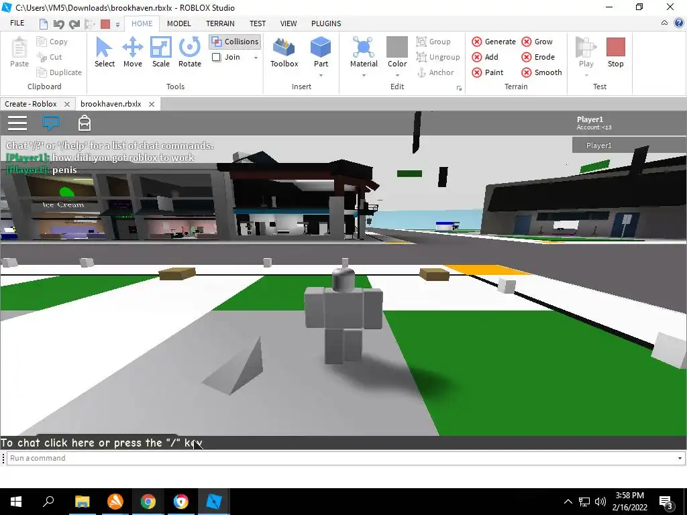Open the in-game hamburger menu
Image resolution: width=687 pixels, height=515 pixels.
coord(17,123)
